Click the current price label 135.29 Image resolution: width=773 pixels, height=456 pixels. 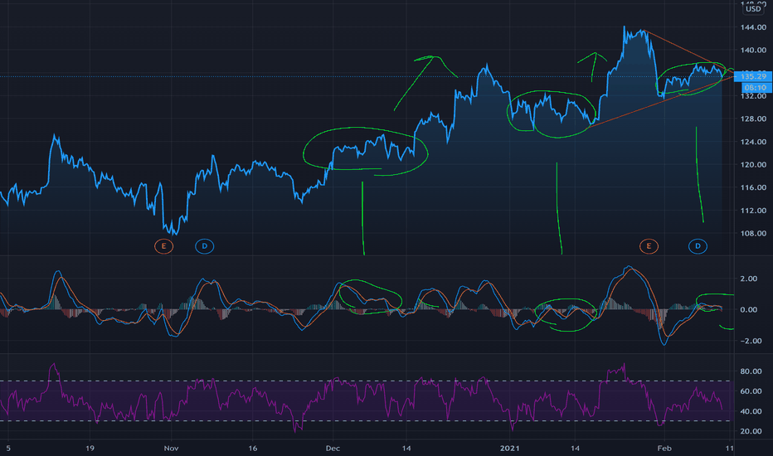point(753,76)
